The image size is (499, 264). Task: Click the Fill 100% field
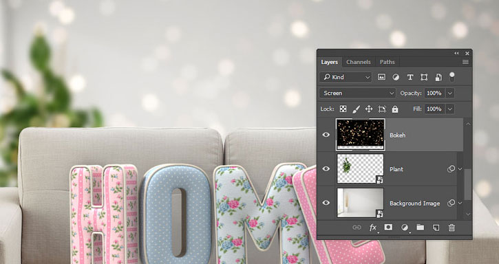(x=434, y=109)
